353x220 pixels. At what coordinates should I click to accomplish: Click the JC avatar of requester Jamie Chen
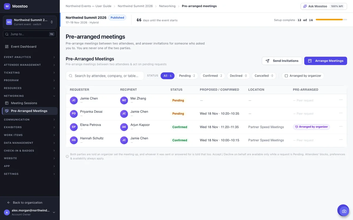pyautogui.click(x=74, y=100)
